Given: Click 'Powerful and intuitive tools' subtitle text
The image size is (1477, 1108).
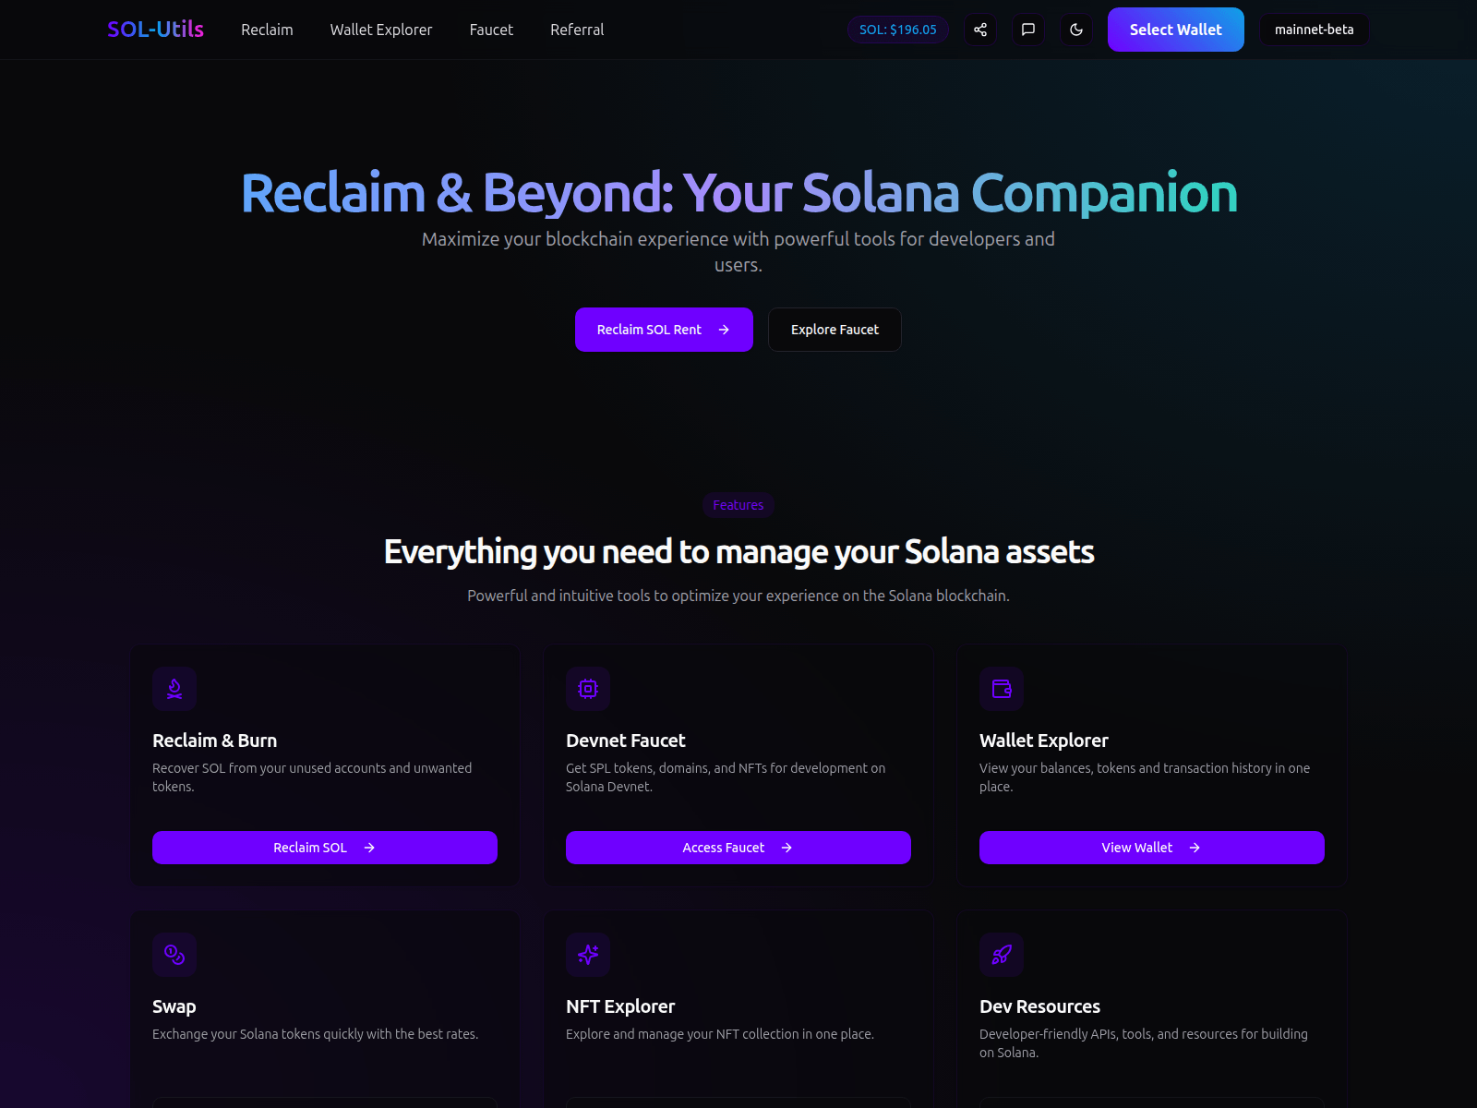Looking at the screenshot, I should click(738, 596).
